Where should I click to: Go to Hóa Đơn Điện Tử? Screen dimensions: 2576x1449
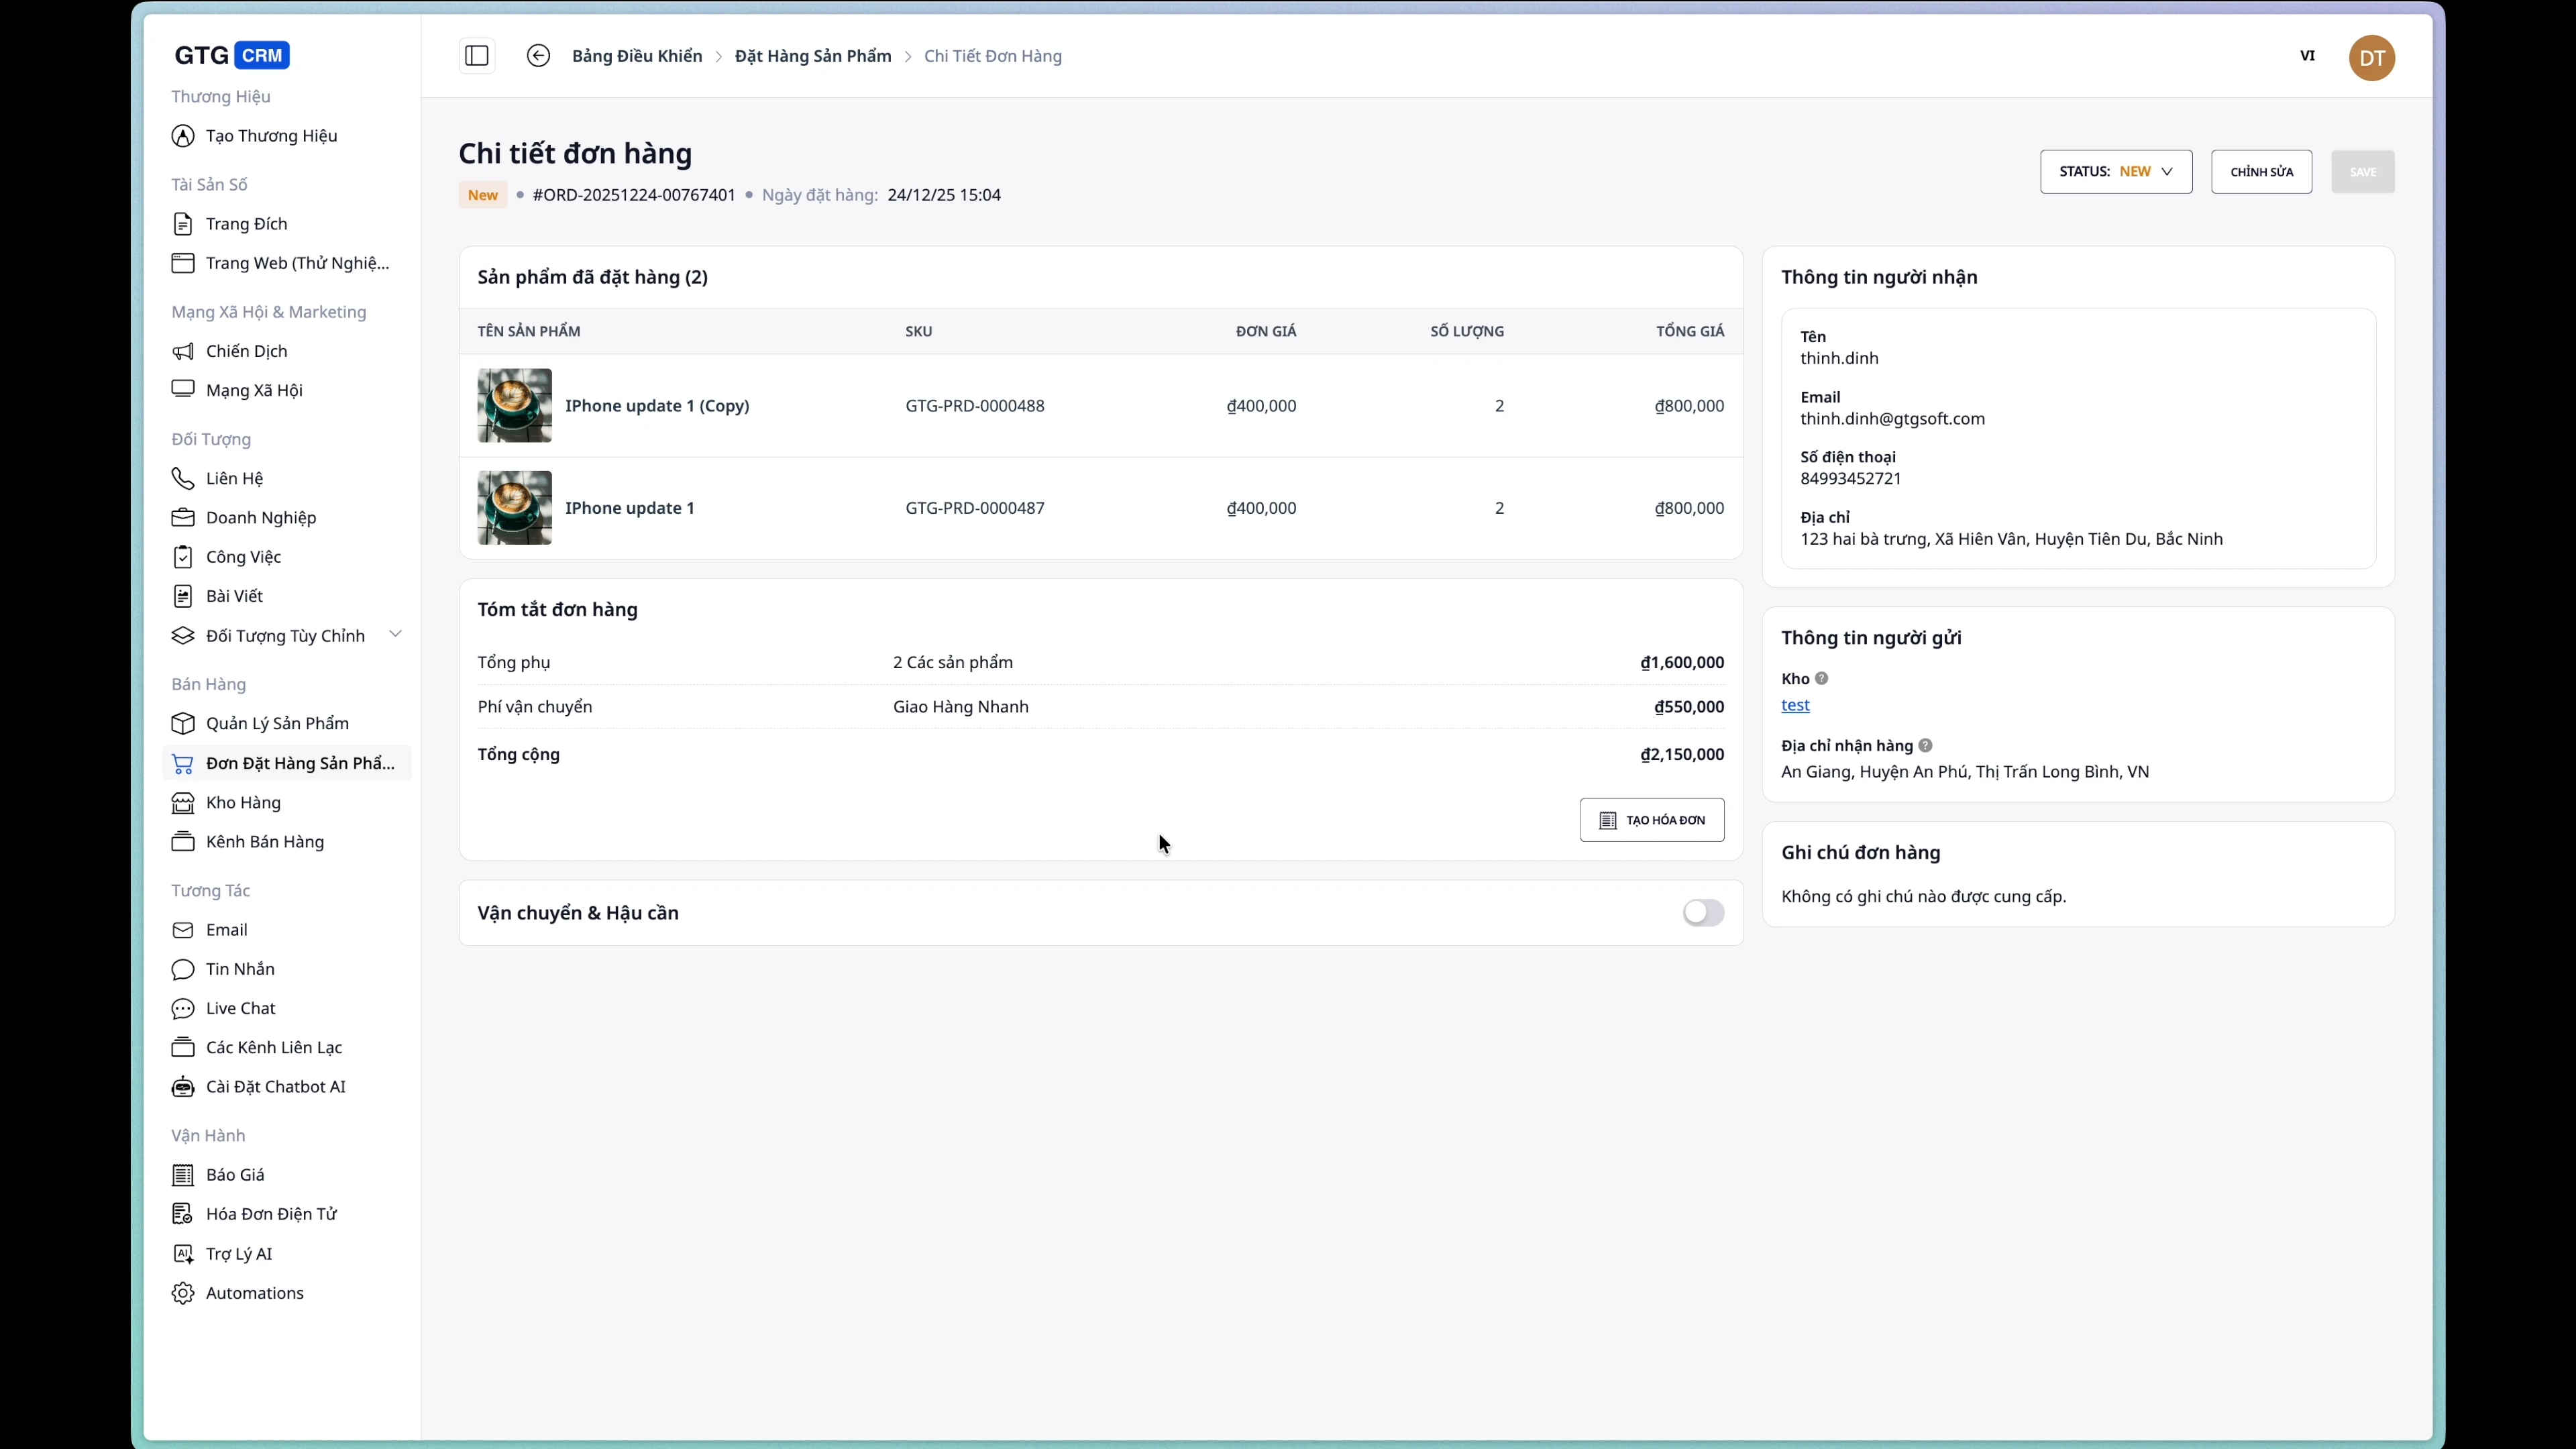point(271,1214)
